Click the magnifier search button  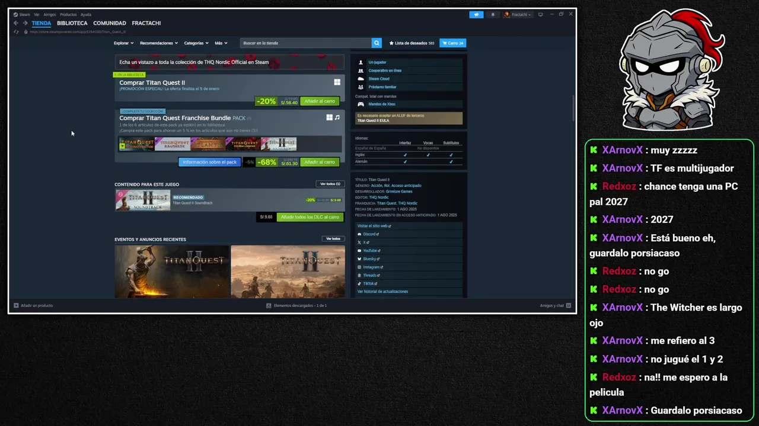(x=377, y=43)
